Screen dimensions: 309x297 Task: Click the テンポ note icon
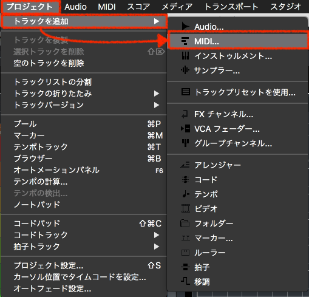(186, 194)
